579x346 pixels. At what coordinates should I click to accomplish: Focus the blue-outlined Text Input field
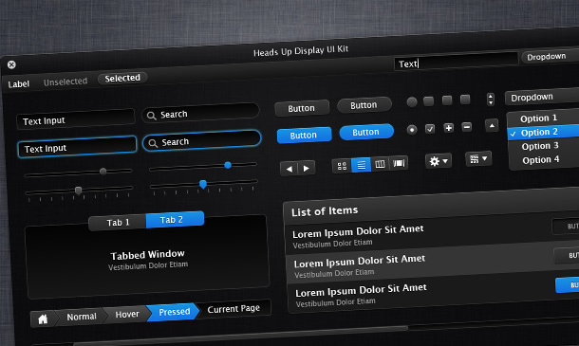[x=77, y=147]
